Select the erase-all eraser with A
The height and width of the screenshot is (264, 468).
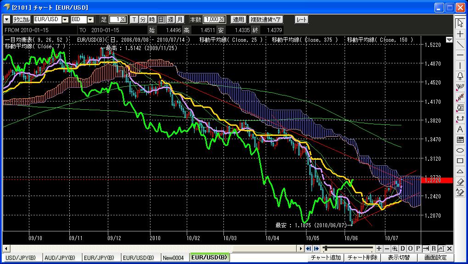point(460,192)
